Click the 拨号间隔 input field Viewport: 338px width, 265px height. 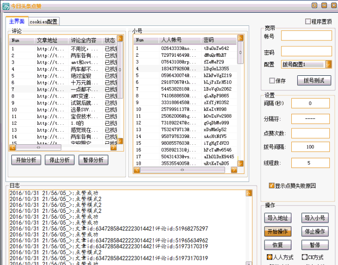(x=310, y=147)
